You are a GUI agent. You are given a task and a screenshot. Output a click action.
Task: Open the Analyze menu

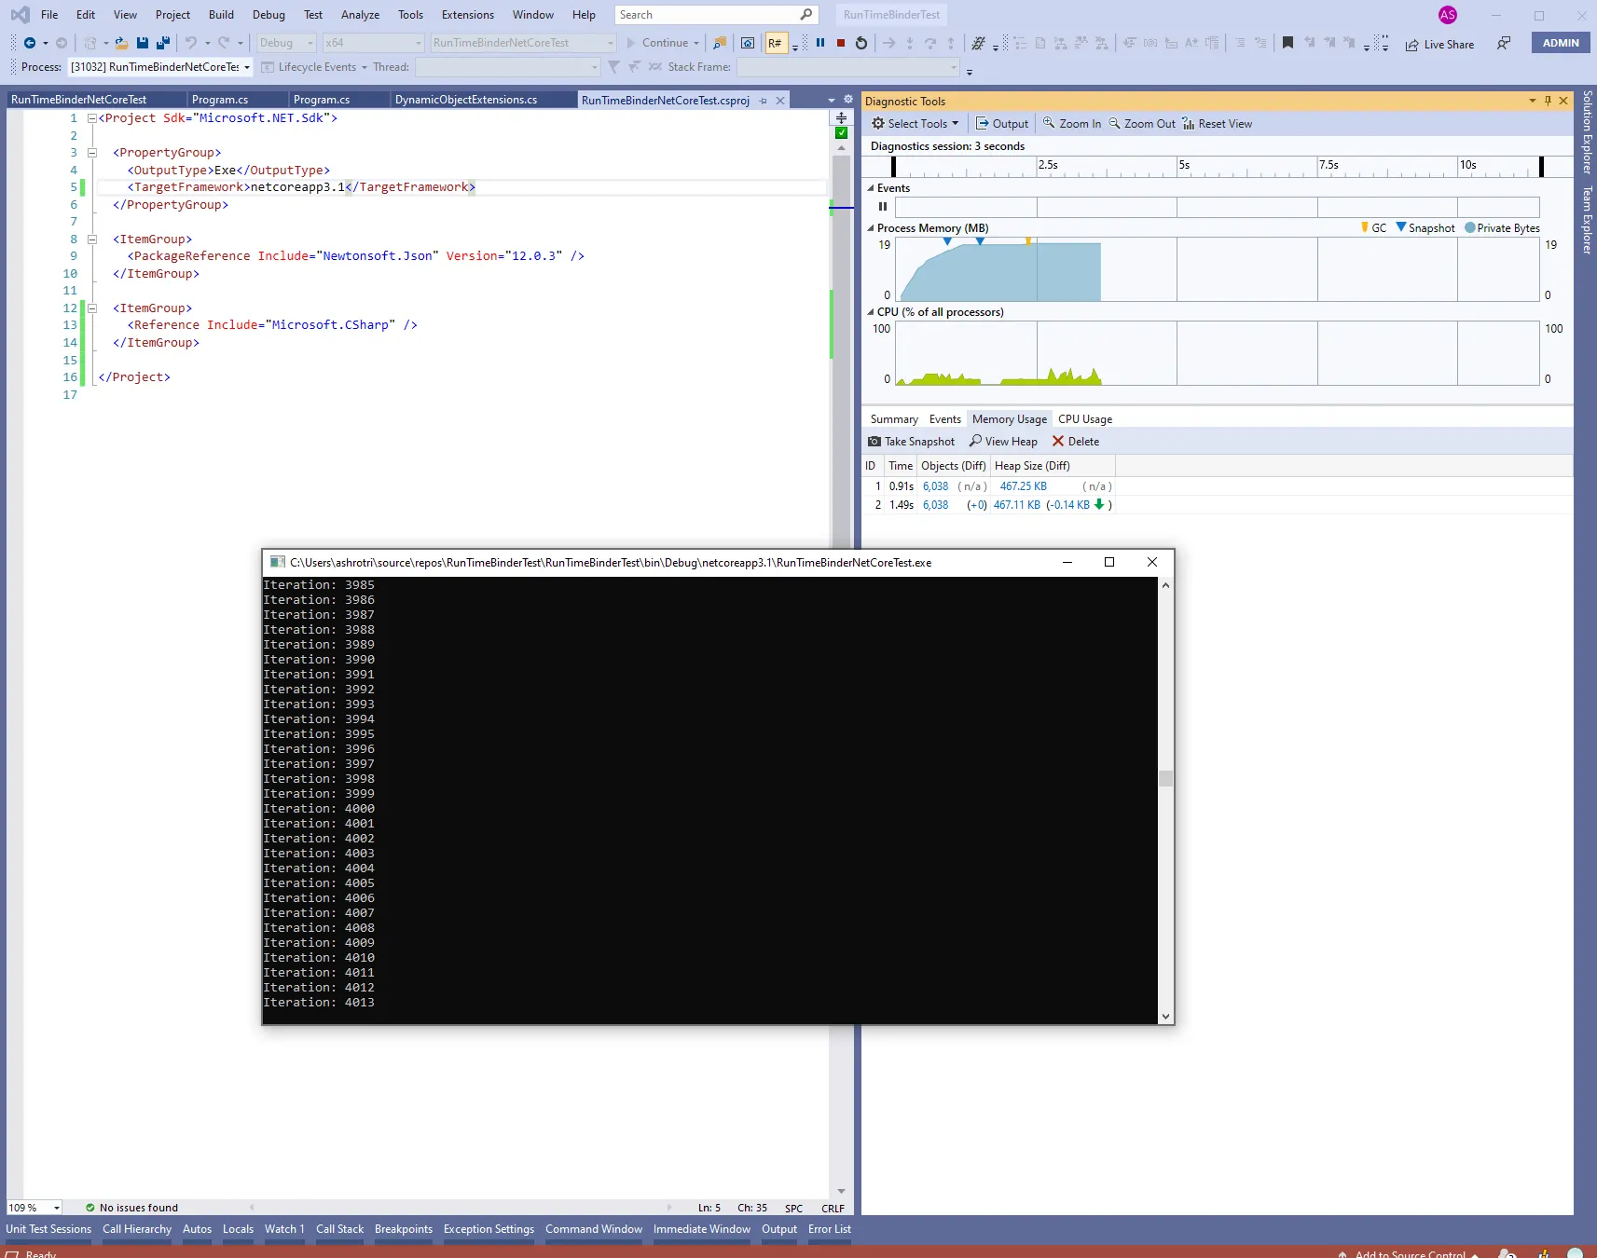coord(360,15)
